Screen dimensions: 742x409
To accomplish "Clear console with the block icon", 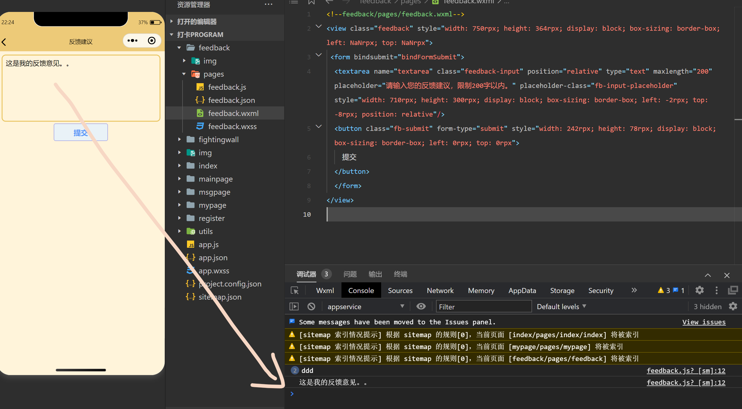I will click(311, 306).
